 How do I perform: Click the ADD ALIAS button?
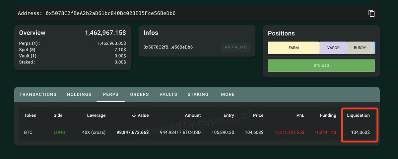point(235,47)
